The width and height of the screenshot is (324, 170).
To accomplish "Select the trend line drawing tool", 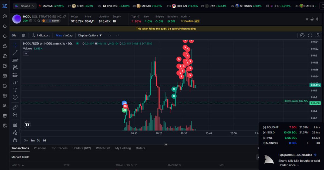I will coord(15,53).
